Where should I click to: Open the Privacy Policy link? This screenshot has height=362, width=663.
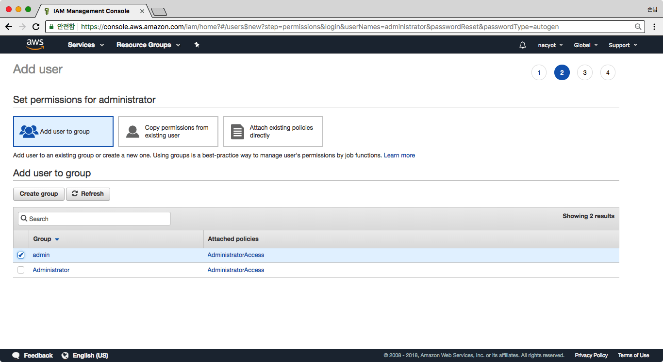pyautogui.click(x=591, y=355)
